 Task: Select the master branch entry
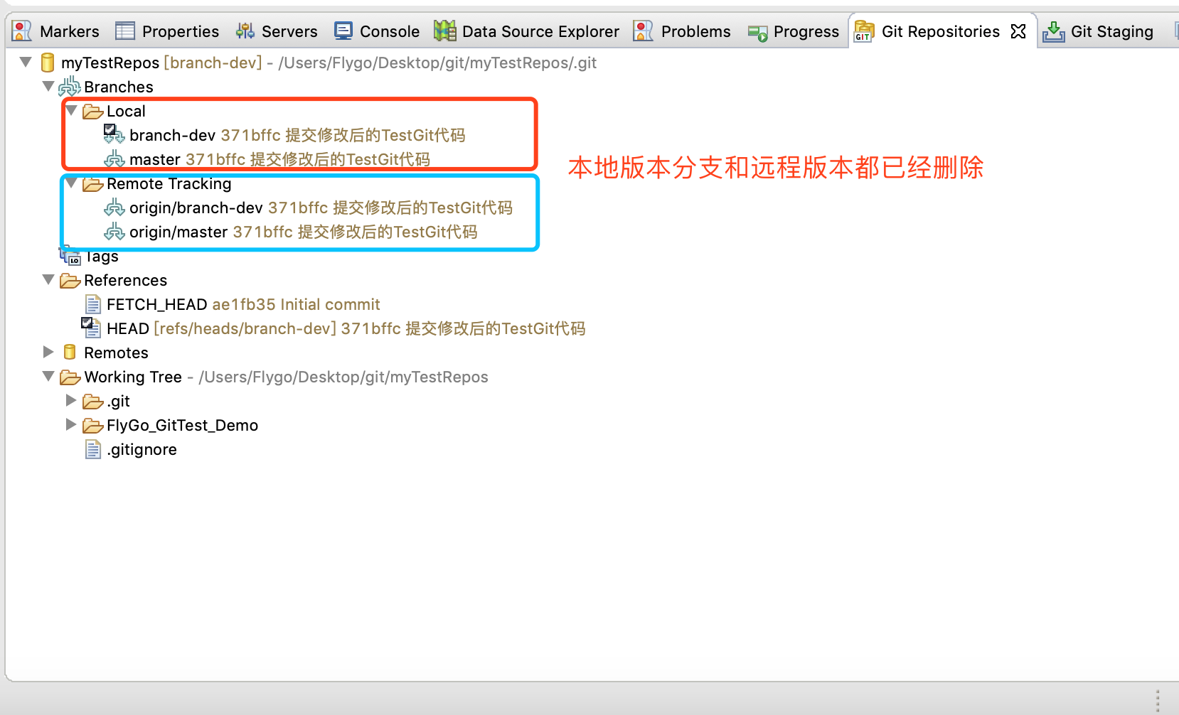click(156, 159)
